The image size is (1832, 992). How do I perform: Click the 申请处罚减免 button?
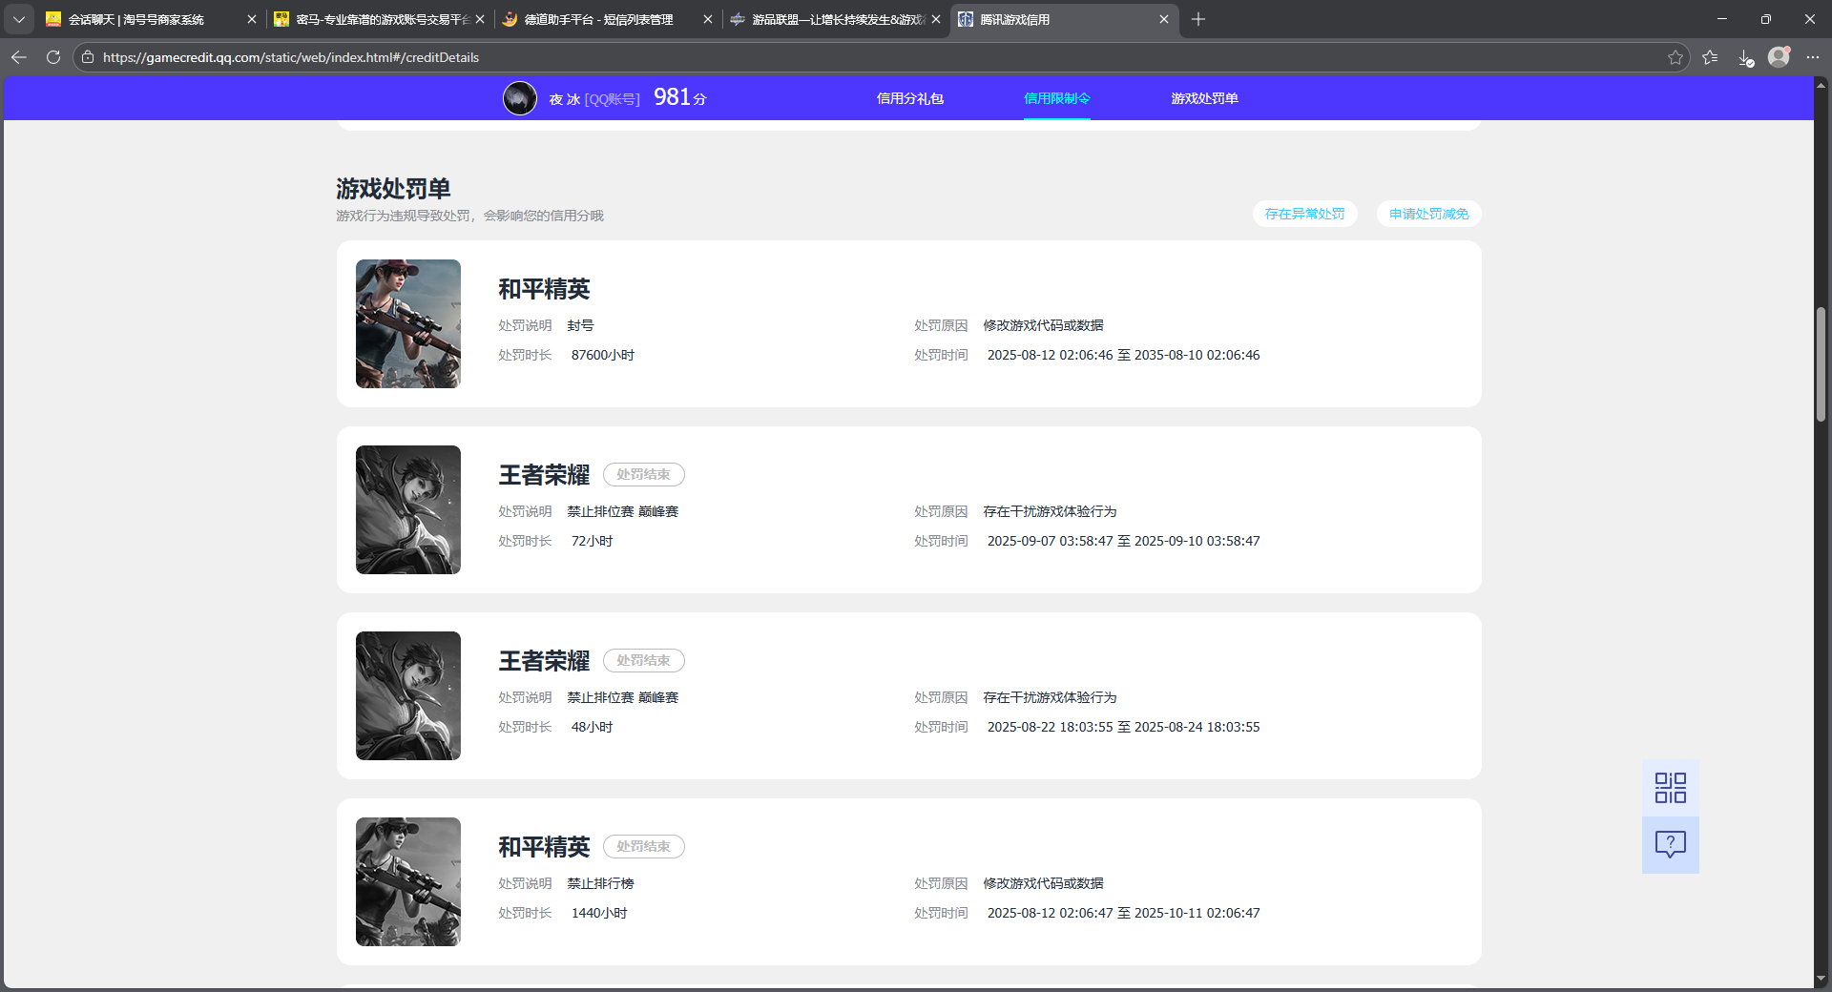tap(1428, 214)
